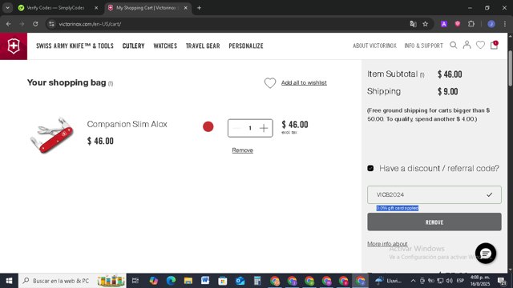Image resolution: width=513 pixels, height=288 pixels.
Task: Open the Travel Gear menu
Action: pos(203,46)
